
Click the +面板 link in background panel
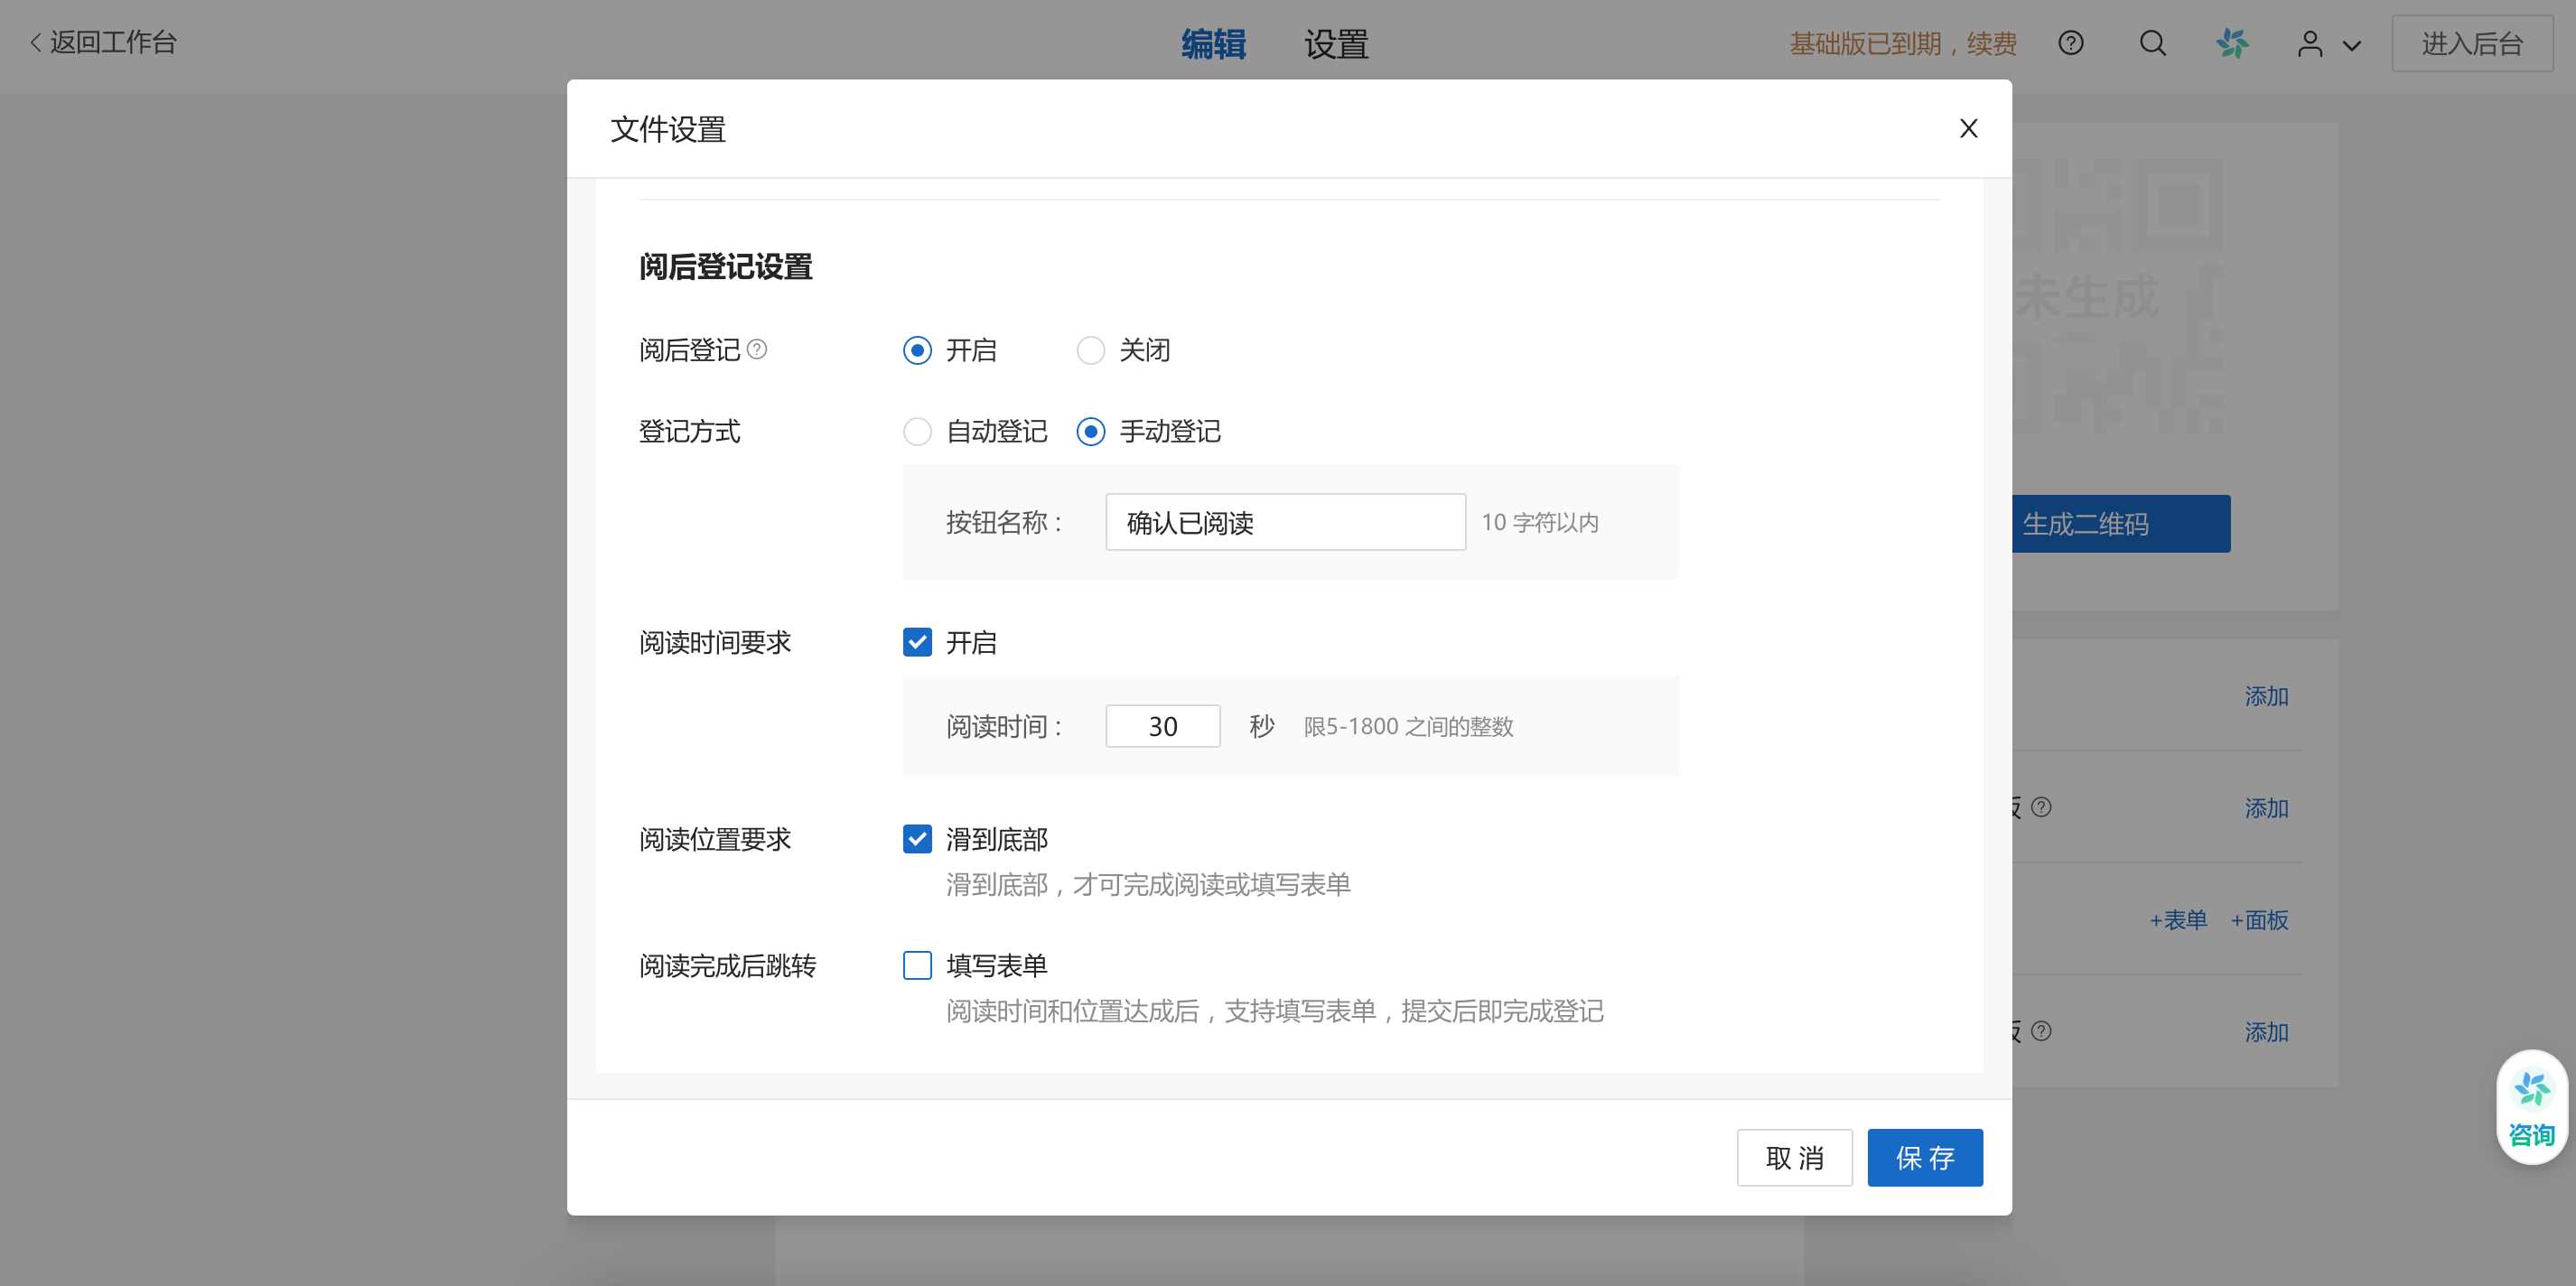point(2259,920)
